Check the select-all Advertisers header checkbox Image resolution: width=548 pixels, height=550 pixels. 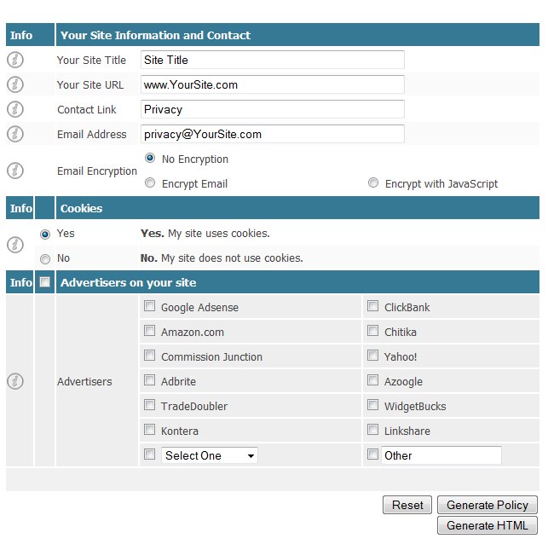[45, 283]
